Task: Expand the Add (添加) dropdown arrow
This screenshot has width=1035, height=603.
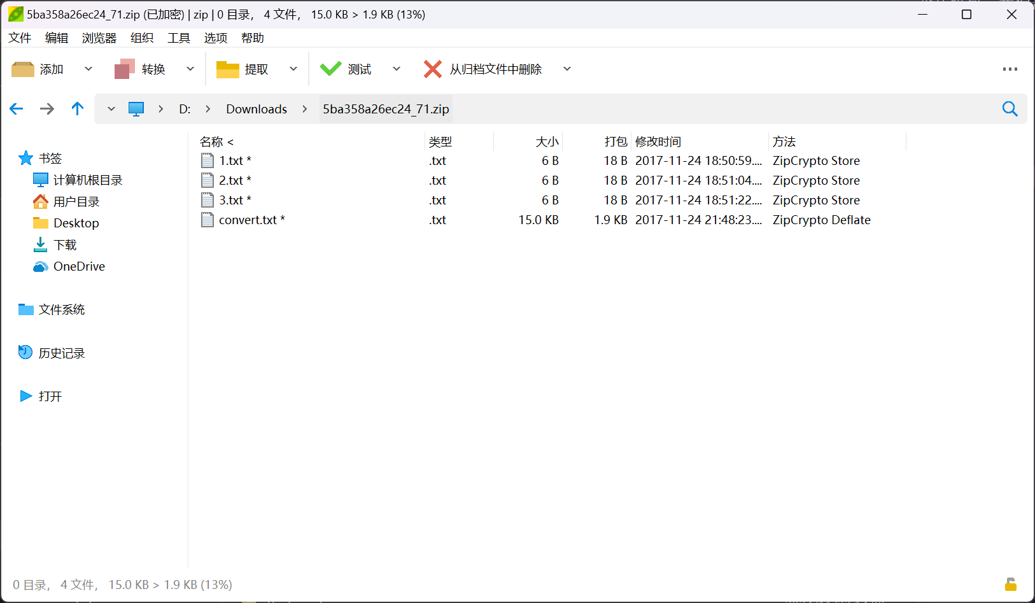Action: 88,69
